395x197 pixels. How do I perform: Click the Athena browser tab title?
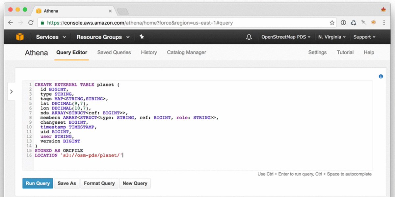coord(51,11)
